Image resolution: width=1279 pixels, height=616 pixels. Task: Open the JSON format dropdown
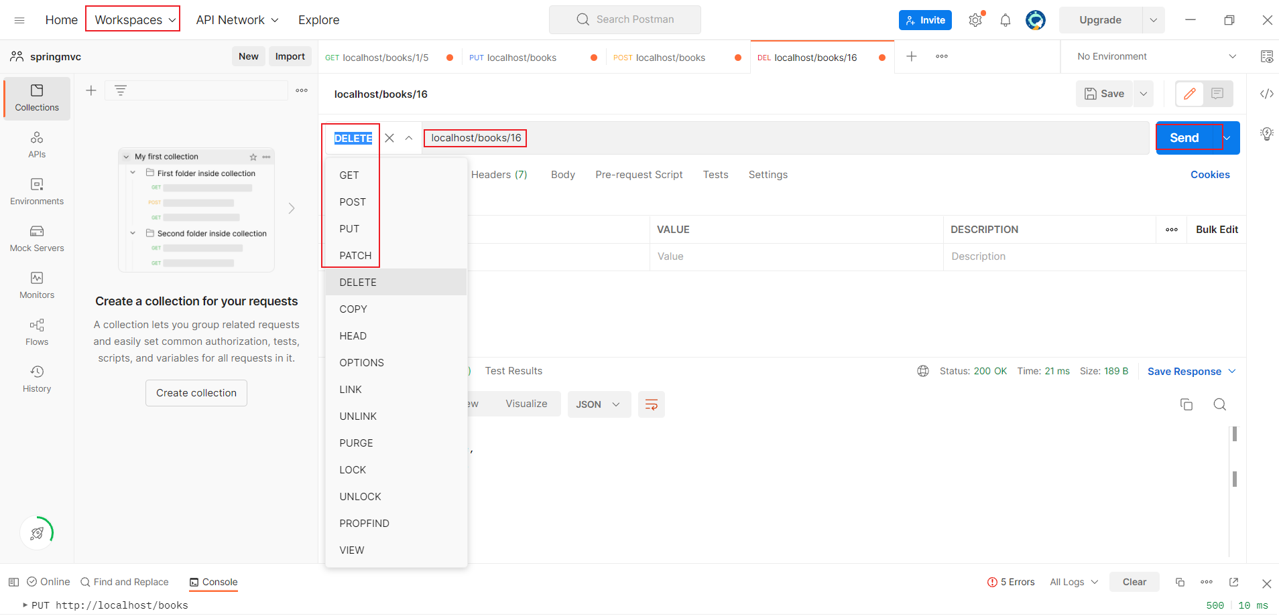(599, 404)
